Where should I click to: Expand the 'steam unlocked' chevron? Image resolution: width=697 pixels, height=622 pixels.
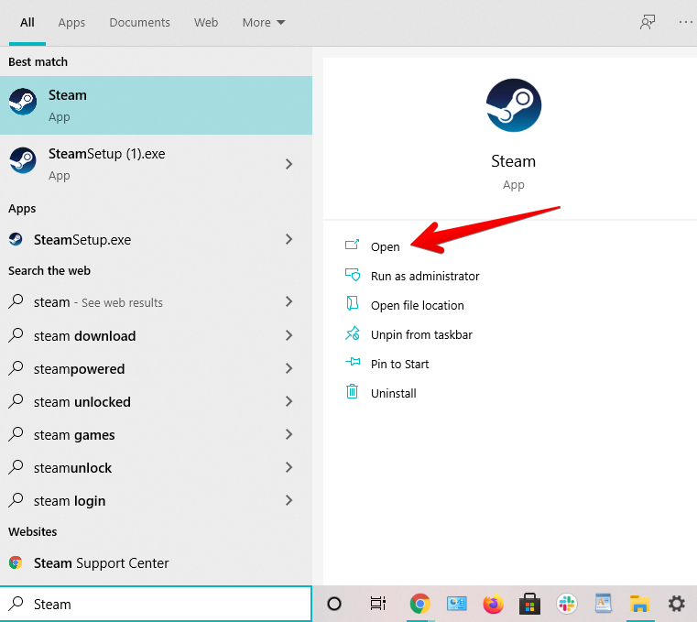coord(289,401)
